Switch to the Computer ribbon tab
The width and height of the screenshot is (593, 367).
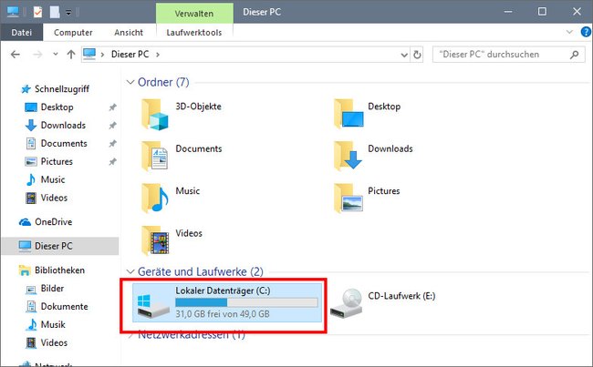click(73, 33)
